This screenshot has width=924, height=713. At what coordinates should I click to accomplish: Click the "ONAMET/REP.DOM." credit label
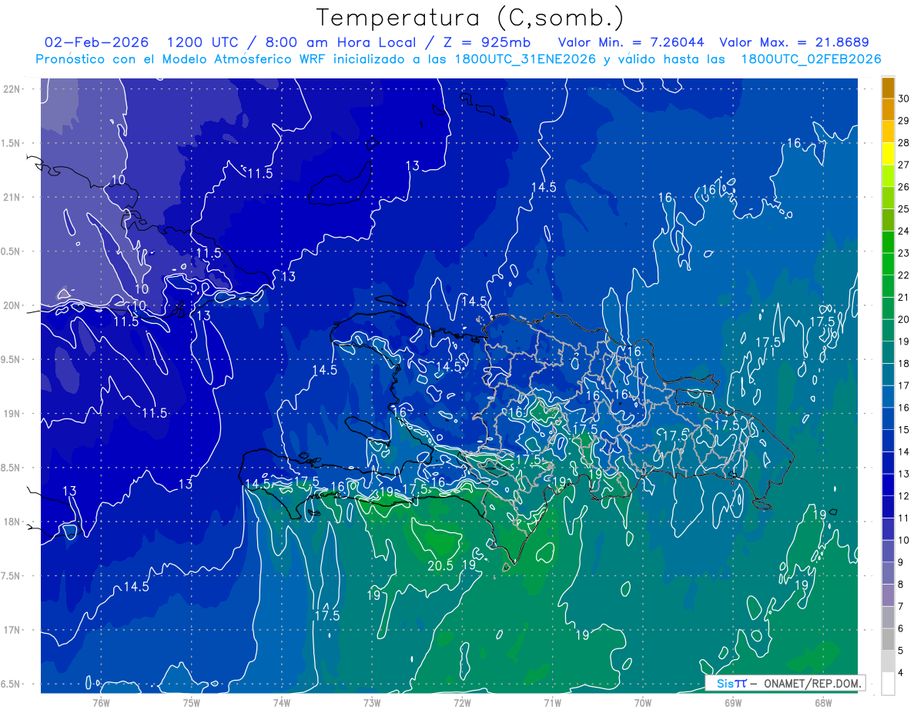tap(812, 683)
